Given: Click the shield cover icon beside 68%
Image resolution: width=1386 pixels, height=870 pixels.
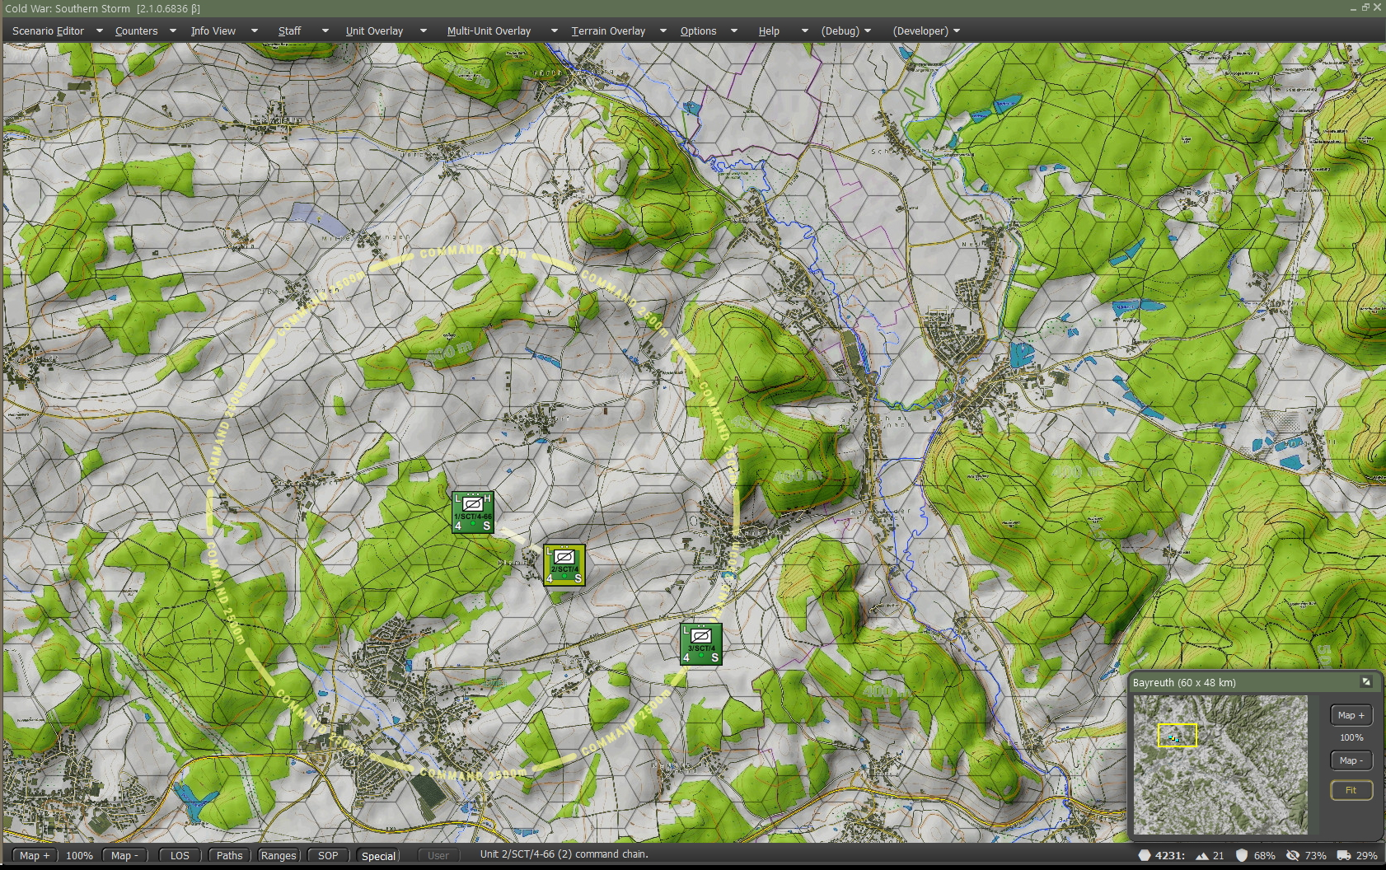Looking at the screenshot, I should pyautogui.click(x=1242, y=855).
